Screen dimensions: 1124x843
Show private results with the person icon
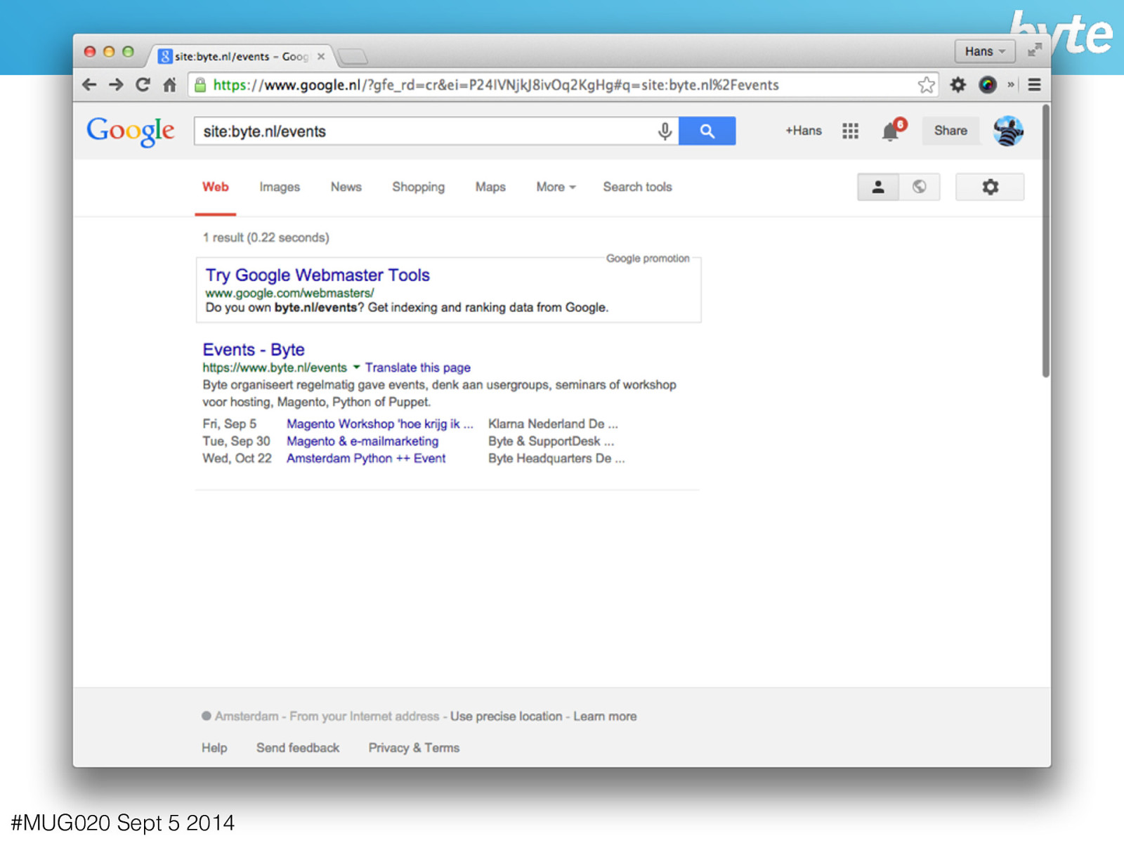[878, 187]
